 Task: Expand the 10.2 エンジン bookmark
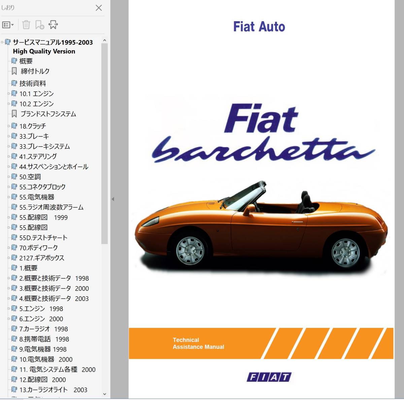click(x=9, y=104)
